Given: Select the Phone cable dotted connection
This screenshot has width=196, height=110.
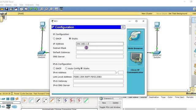Looking at the screenshot, I should [59, 101].
